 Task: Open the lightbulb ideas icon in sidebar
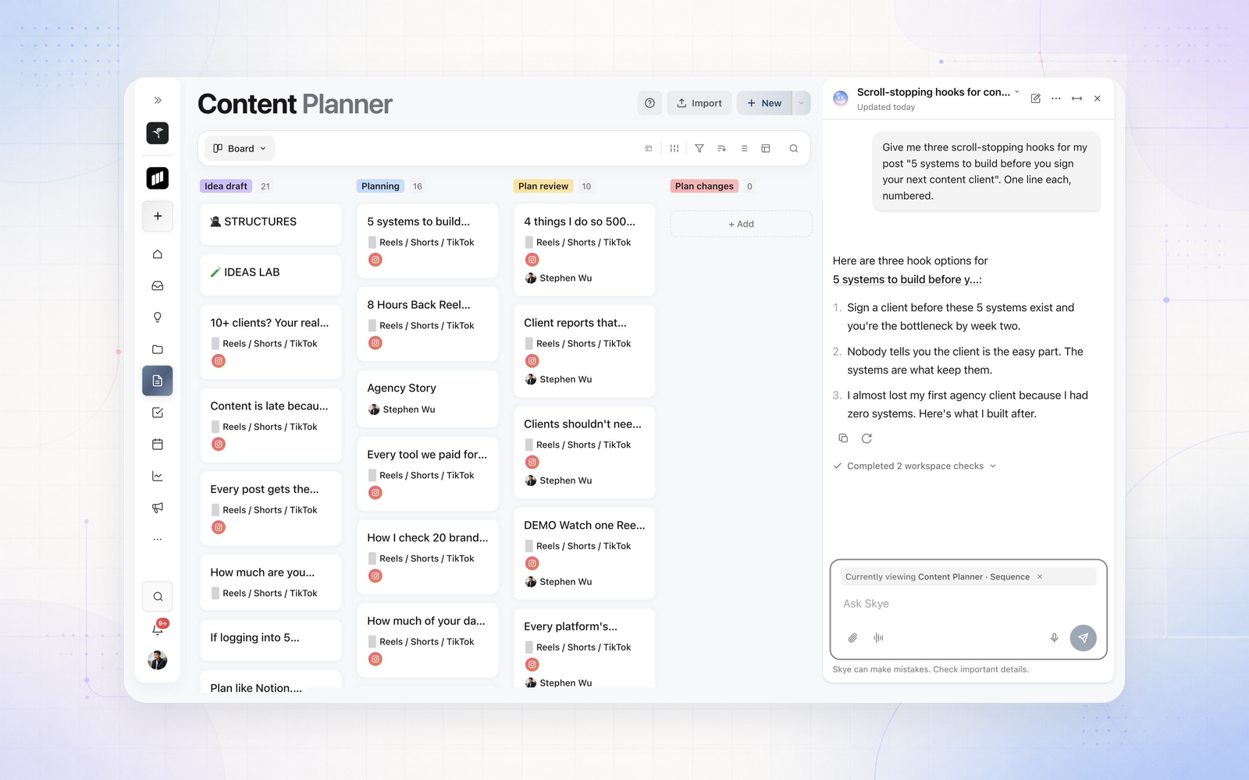point(158,317)
